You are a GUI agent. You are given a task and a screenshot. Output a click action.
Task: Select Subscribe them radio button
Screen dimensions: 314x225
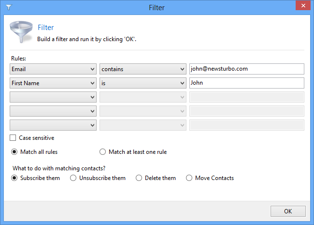pos(14,178)
